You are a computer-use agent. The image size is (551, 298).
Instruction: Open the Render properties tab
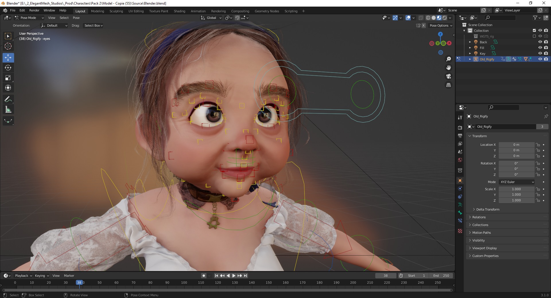point(460,128)
